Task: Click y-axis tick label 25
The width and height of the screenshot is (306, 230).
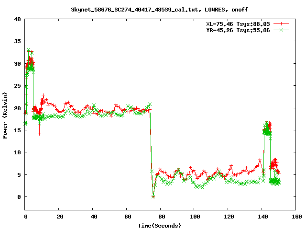Action: (18, 86)
